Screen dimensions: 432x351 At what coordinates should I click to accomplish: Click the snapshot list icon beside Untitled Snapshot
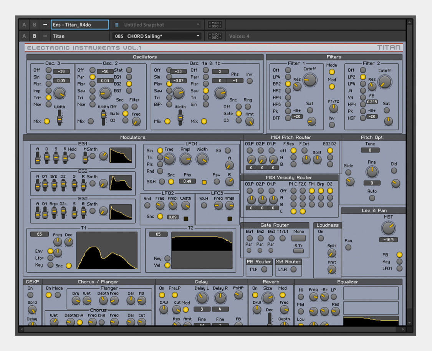pyautogui.click(x=117, y=24)
